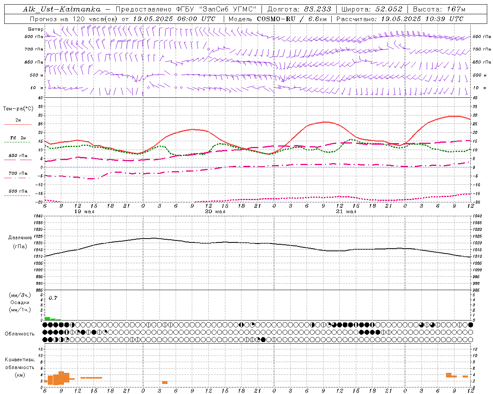
Task: Select the "19 мая" date label
Action: click(84, 212)
